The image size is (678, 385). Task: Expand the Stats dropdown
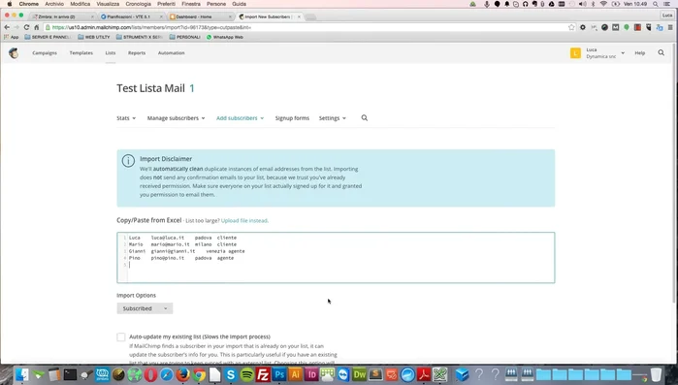pyautogui.click(x=126, y=118)
